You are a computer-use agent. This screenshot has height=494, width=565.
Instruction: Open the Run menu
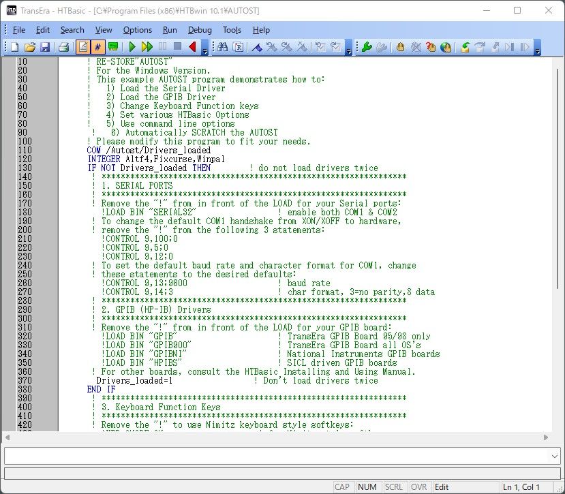click(170, 30)
